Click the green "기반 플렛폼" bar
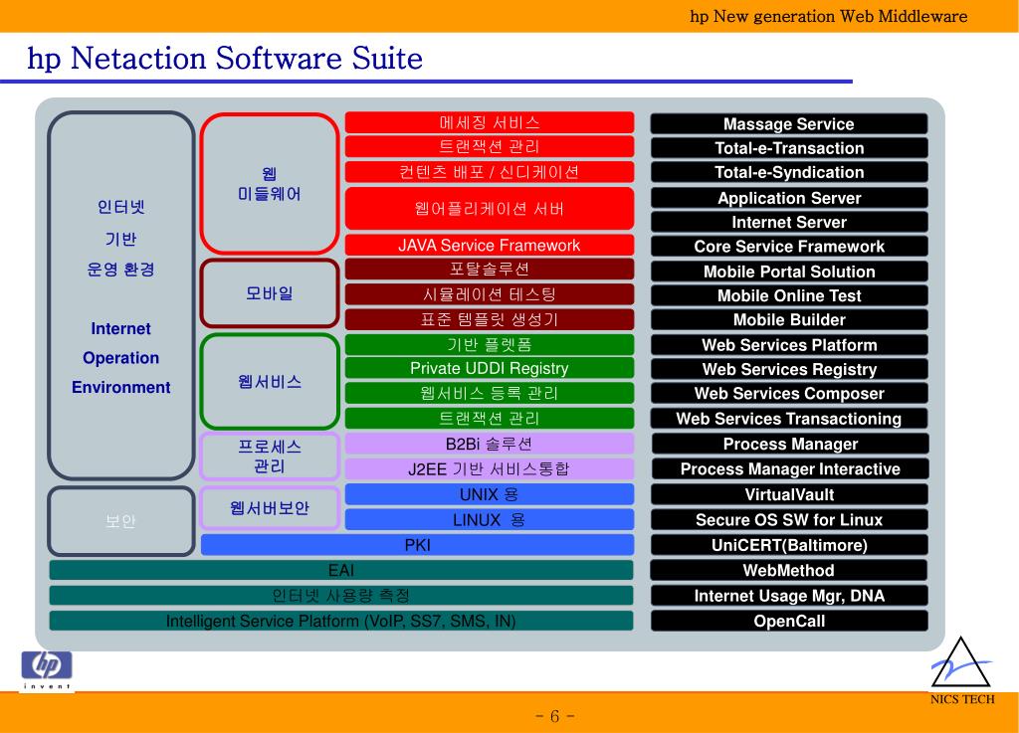 (490, 344)
